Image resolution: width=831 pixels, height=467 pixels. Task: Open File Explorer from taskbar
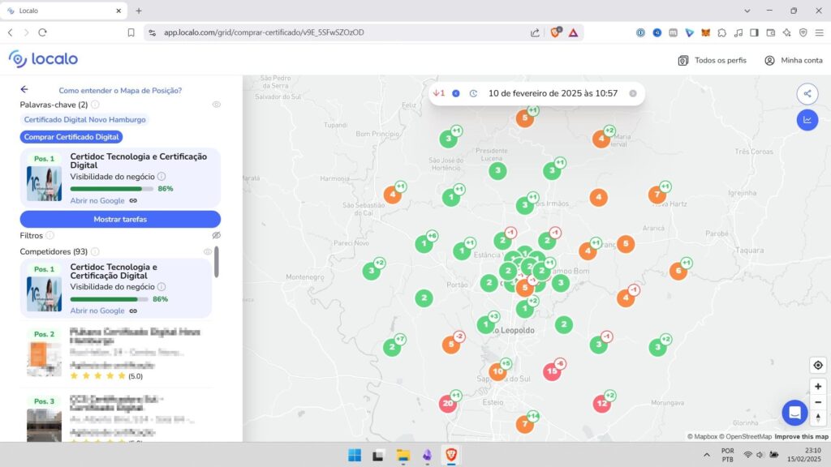click(x=403, y=455)
